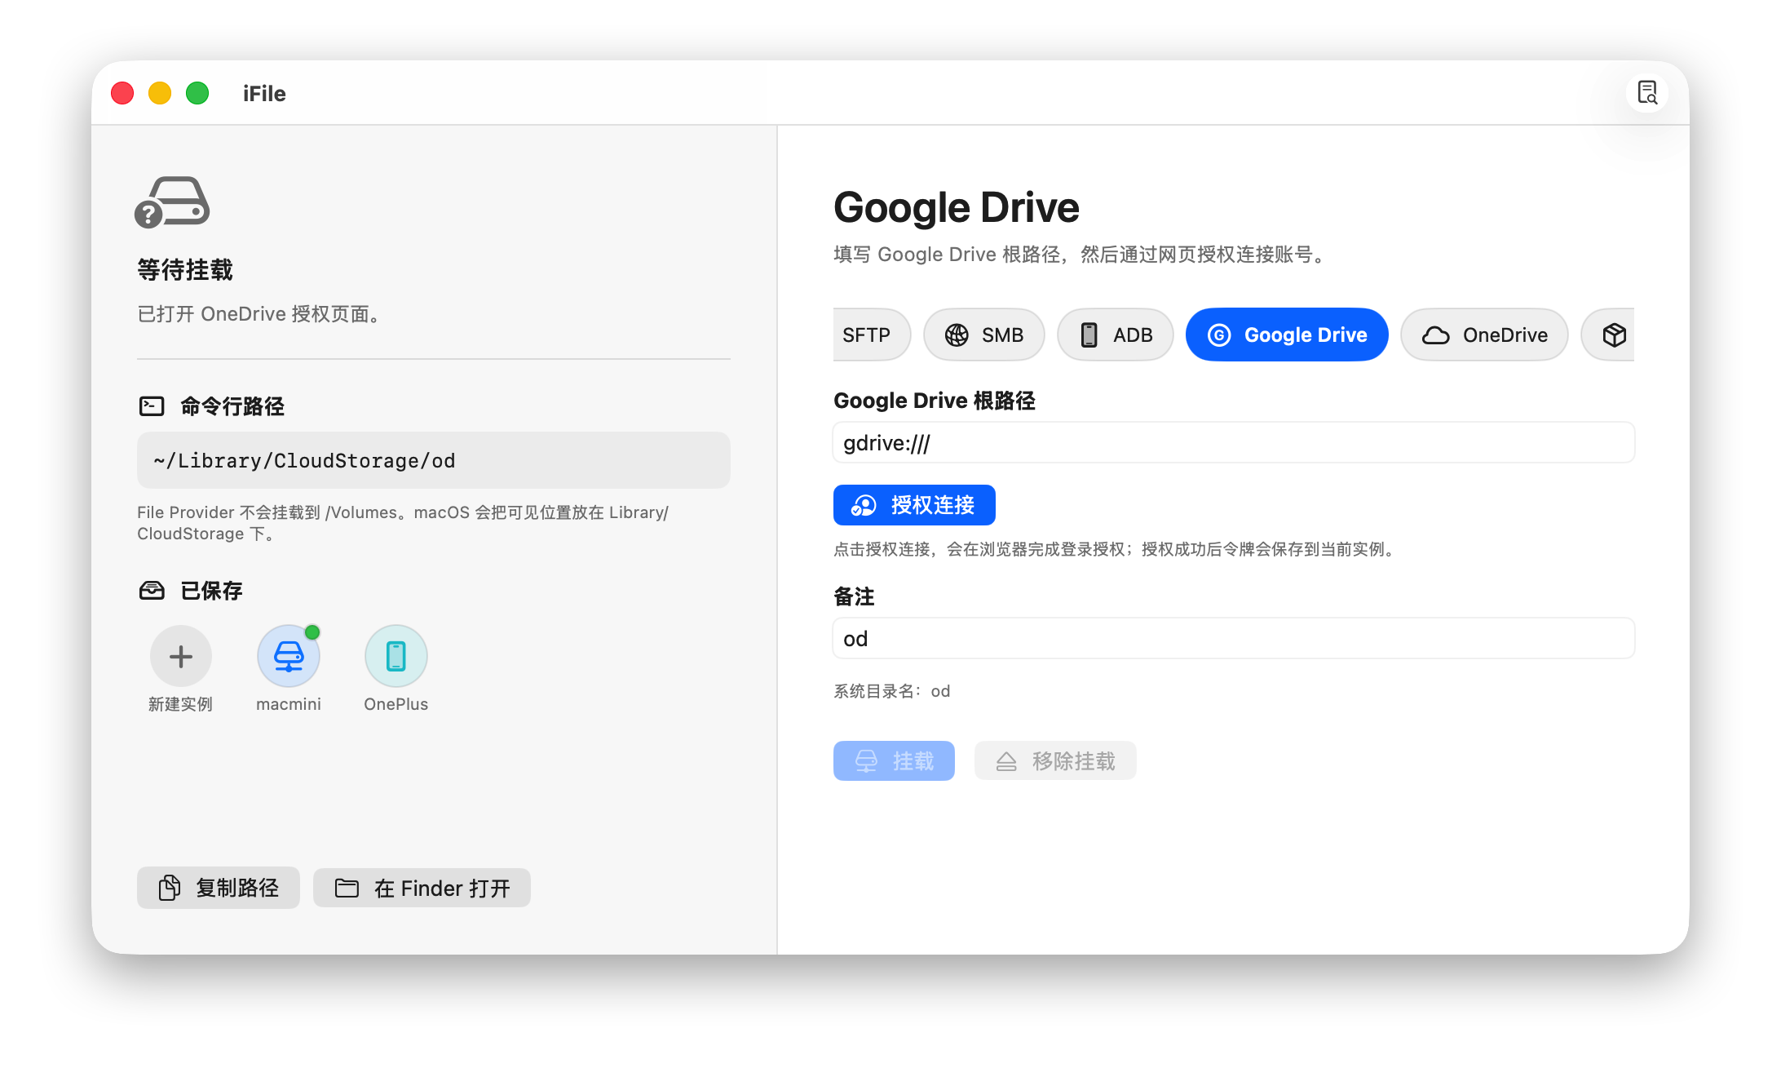Click the iFile window title
Viewport: 1781px width, 1077px height.
(264, 94)
